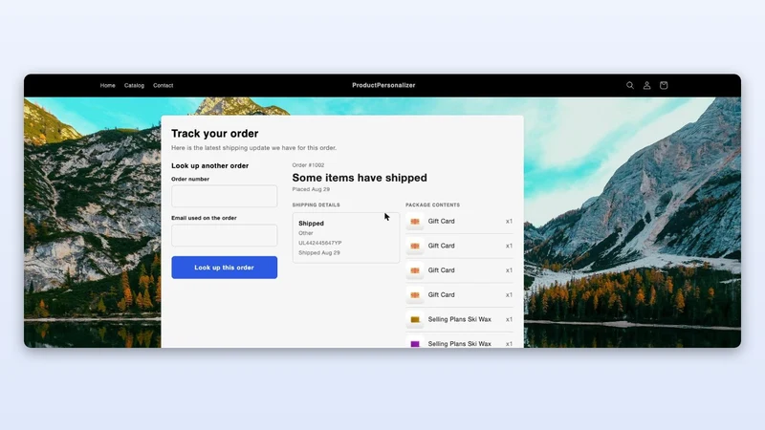The image size is (765, 430).
Task: Open the Contact menu link
Action: pos(163,85)
